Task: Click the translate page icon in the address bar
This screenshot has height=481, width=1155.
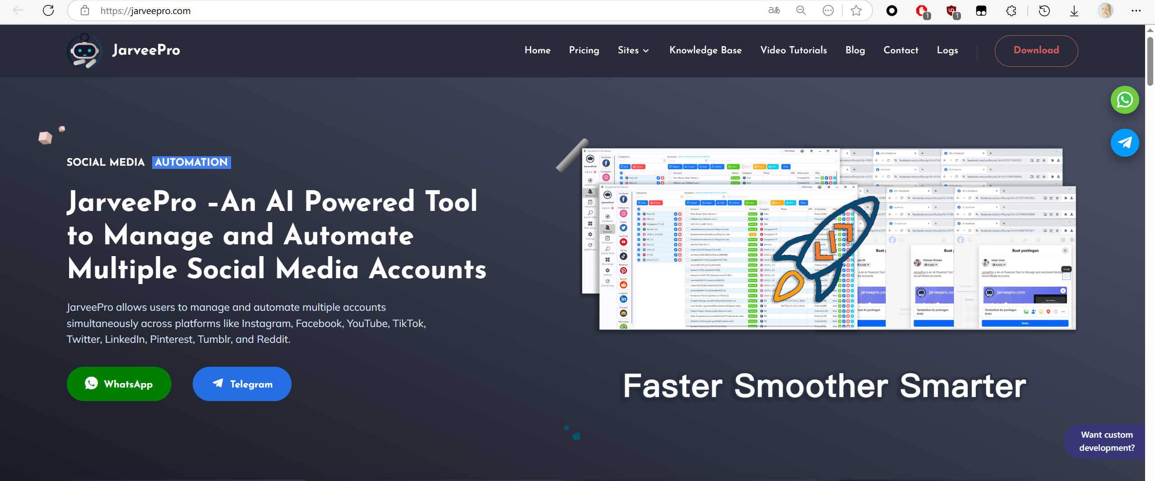Action: point(774,10)
